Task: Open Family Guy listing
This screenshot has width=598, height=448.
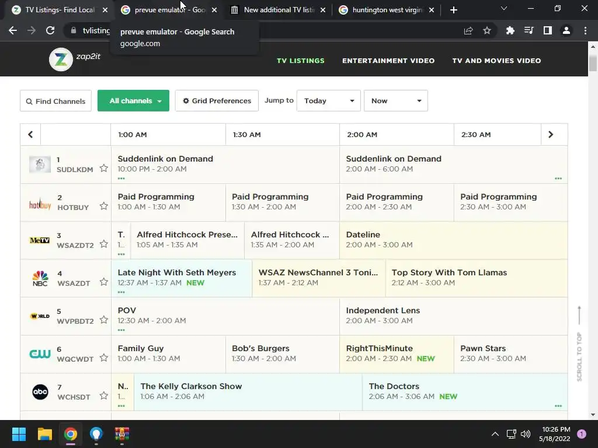Action: click(168, 354)
